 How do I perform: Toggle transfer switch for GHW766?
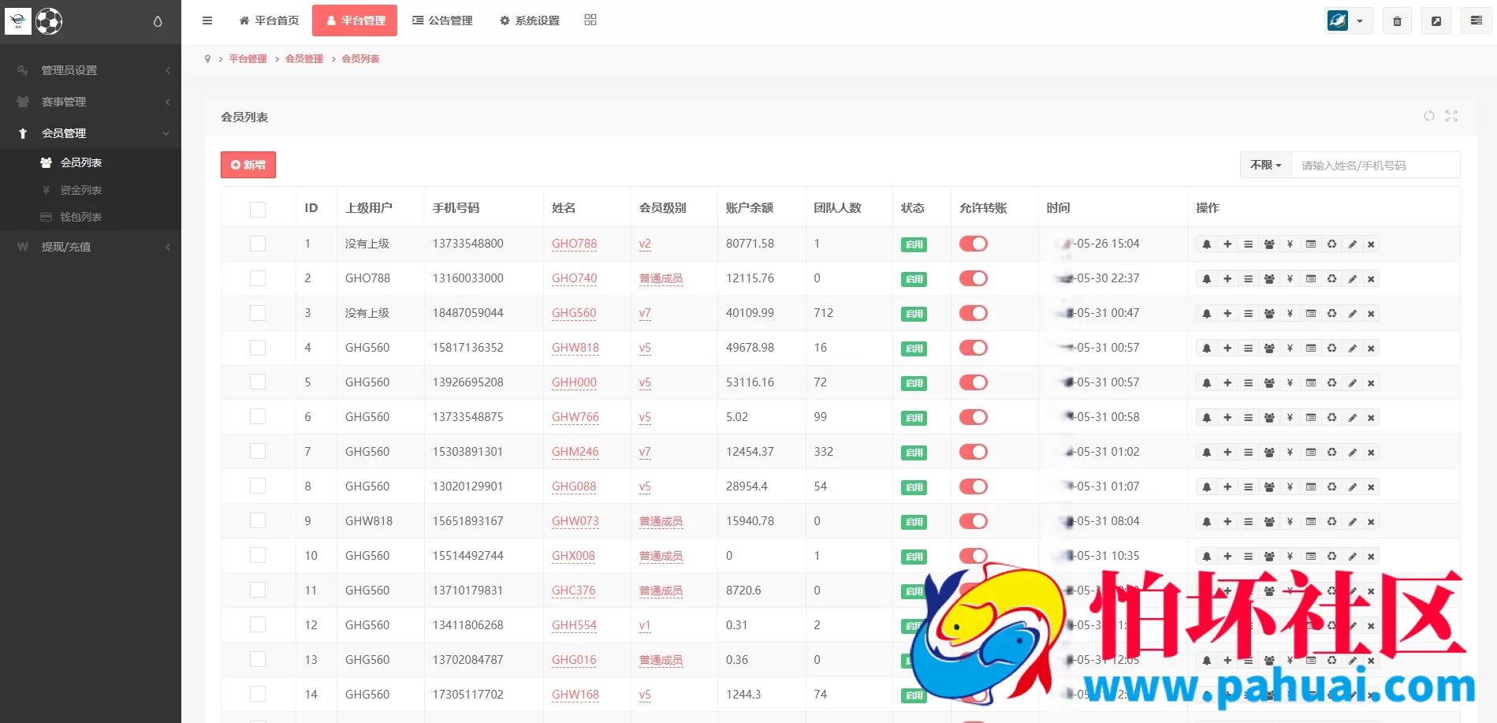(974, 417)
